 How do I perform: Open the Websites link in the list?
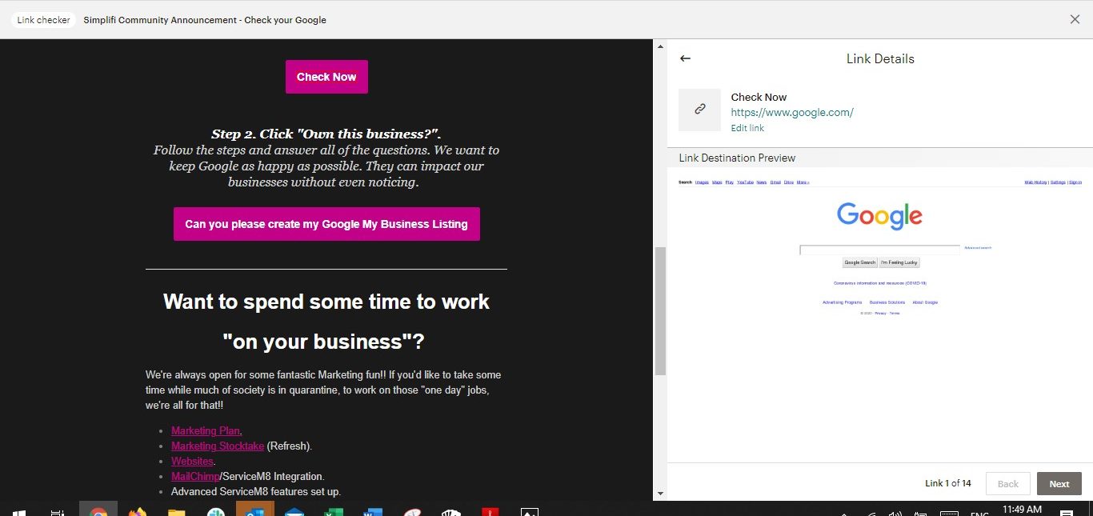click(192, 461)
